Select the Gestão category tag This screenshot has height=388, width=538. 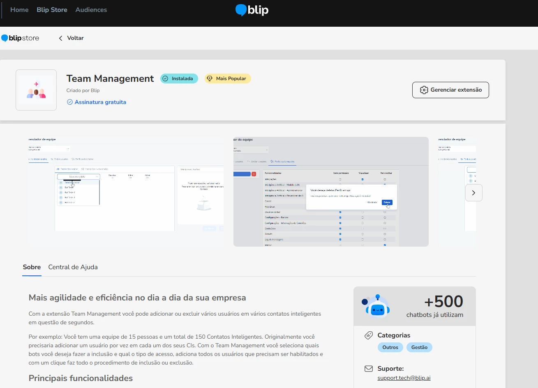tap(419, 347)
